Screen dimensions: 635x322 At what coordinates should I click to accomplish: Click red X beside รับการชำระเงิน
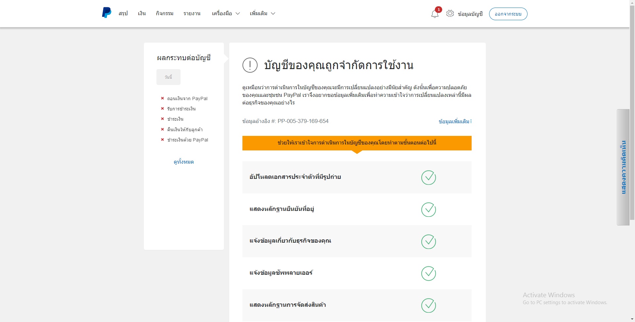pos(162,108)
